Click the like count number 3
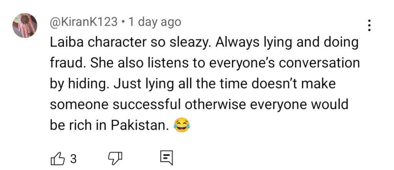The width and height of the screenshot is (394, 170). (73, 158)
